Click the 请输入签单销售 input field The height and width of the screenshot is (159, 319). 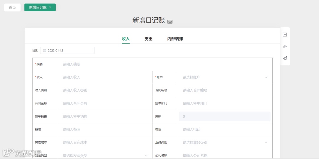point(105,116)
